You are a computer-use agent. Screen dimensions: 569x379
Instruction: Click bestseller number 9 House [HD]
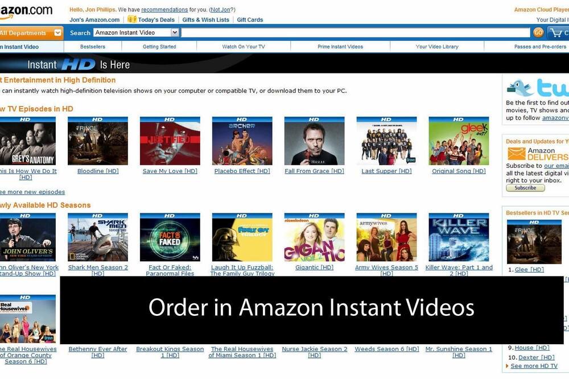point(532,348)
